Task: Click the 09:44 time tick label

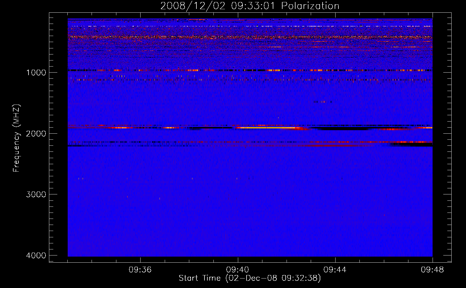Action: 335,270
